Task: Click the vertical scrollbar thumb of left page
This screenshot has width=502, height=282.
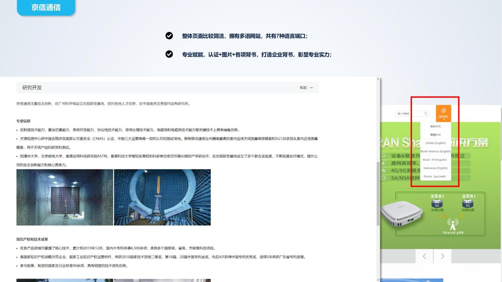Action: 378,193
